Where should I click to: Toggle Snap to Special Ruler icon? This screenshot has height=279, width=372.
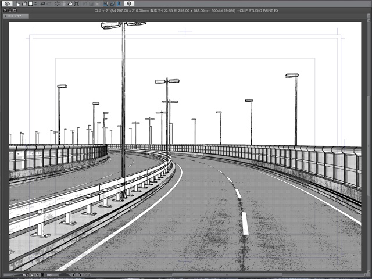pos(112,4)
